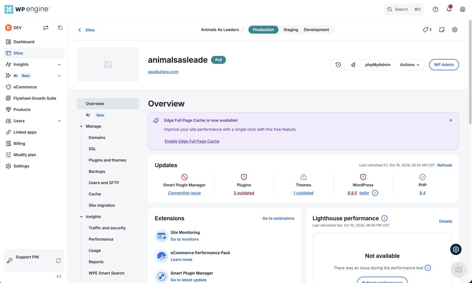Switch to the Staging environment
Viewport: 472px width, 283px height.
[291, 30]
